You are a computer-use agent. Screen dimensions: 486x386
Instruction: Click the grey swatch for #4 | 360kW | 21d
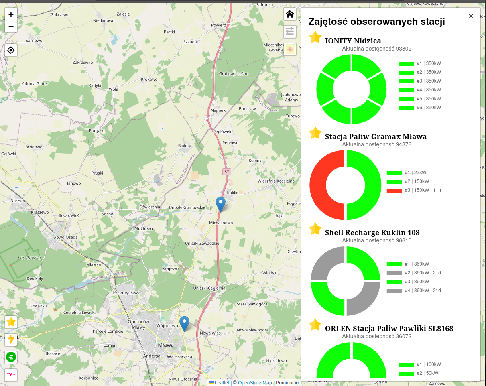tap(394, 291)
